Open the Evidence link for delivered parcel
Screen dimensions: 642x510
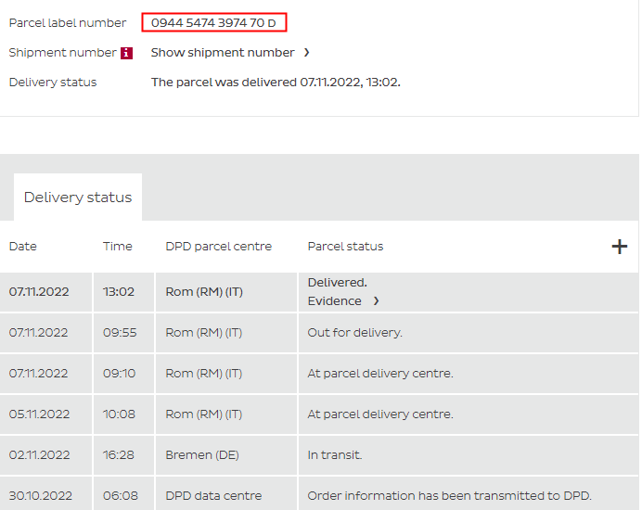pyautogui.click(x=335, y=301)
